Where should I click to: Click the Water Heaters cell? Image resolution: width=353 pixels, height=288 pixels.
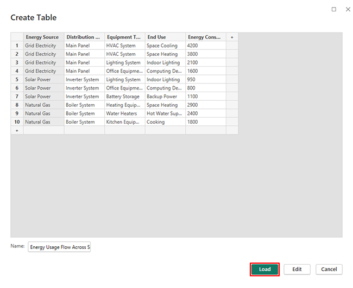[x=124, y=113]
